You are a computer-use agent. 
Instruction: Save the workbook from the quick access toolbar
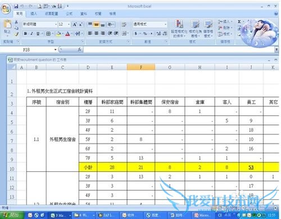16,6
